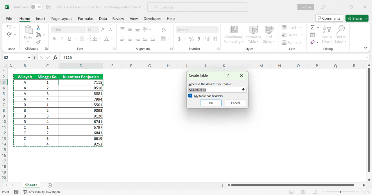The height and width of the screenshot is (195, 372).
Task: Click the Increase Decimal icon
Action: 207,39
